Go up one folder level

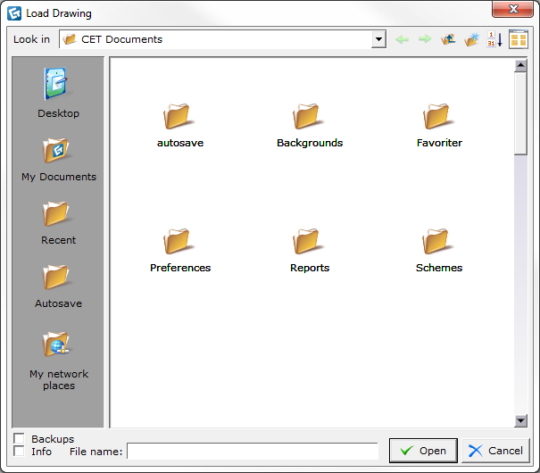(448, 39)
